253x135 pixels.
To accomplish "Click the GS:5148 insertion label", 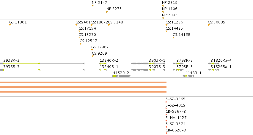I will (115, 22).
